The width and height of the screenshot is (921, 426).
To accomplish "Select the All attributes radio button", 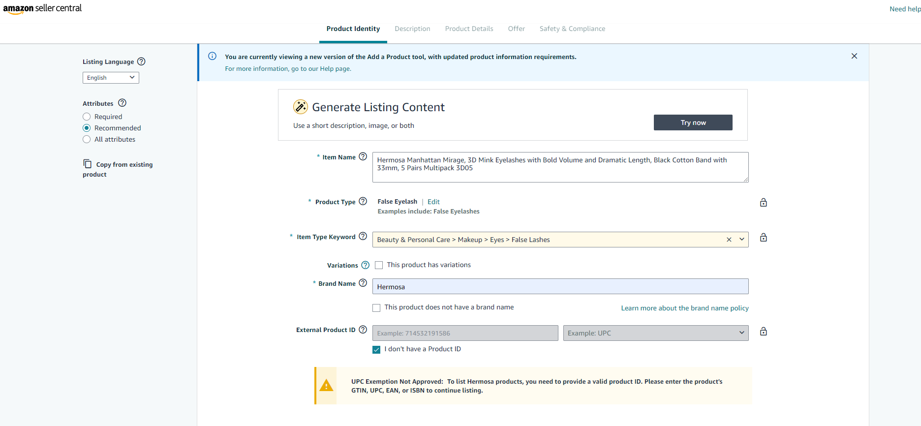I will 87,139.
